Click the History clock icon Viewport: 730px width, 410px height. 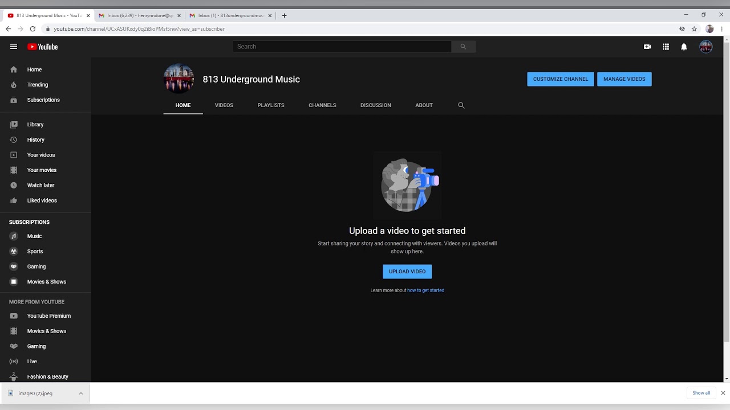tap(14, 140)
